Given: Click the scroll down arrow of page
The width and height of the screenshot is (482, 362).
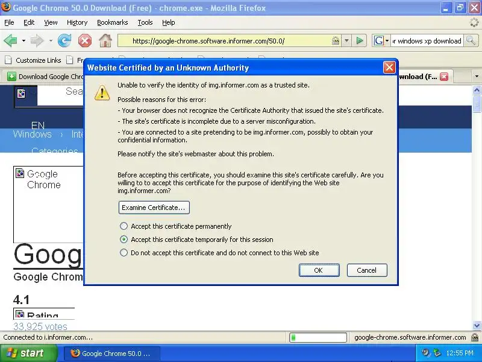Looking at the screenshot, I should (477, 325).
